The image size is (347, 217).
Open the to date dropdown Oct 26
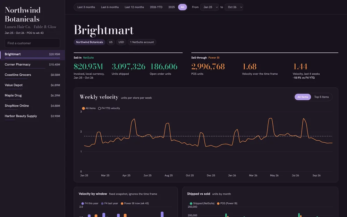(234, 7)
